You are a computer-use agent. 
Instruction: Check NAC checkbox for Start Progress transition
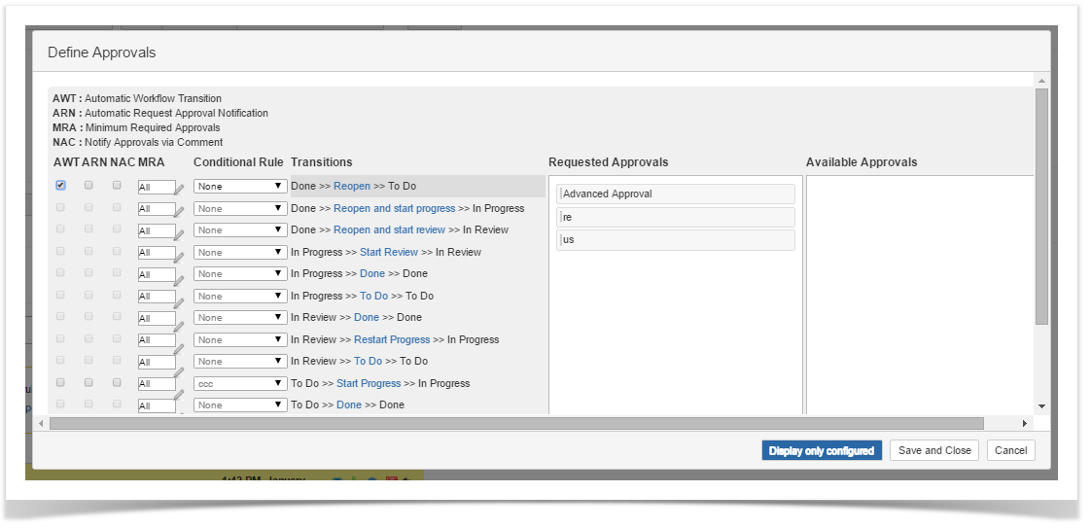click(117, 383)
